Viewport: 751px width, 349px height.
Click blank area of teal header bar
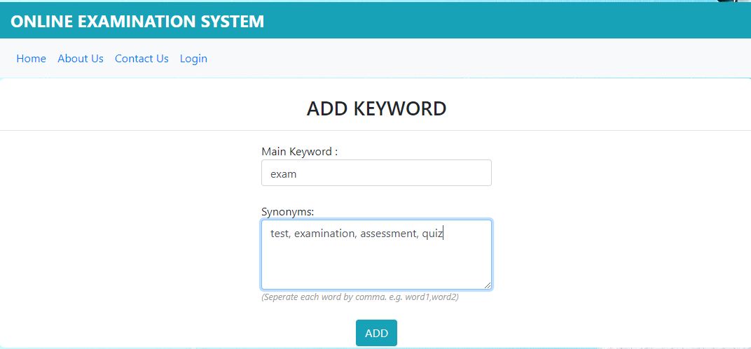(x=503, y=22)
